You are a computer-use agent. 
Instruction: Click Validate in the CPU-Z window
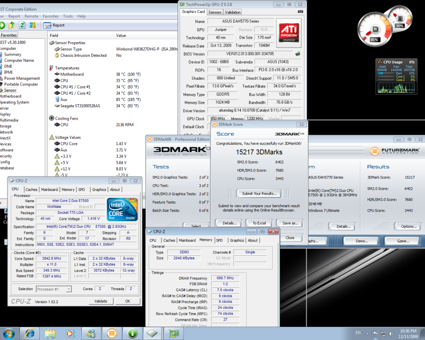pos(101,301)
